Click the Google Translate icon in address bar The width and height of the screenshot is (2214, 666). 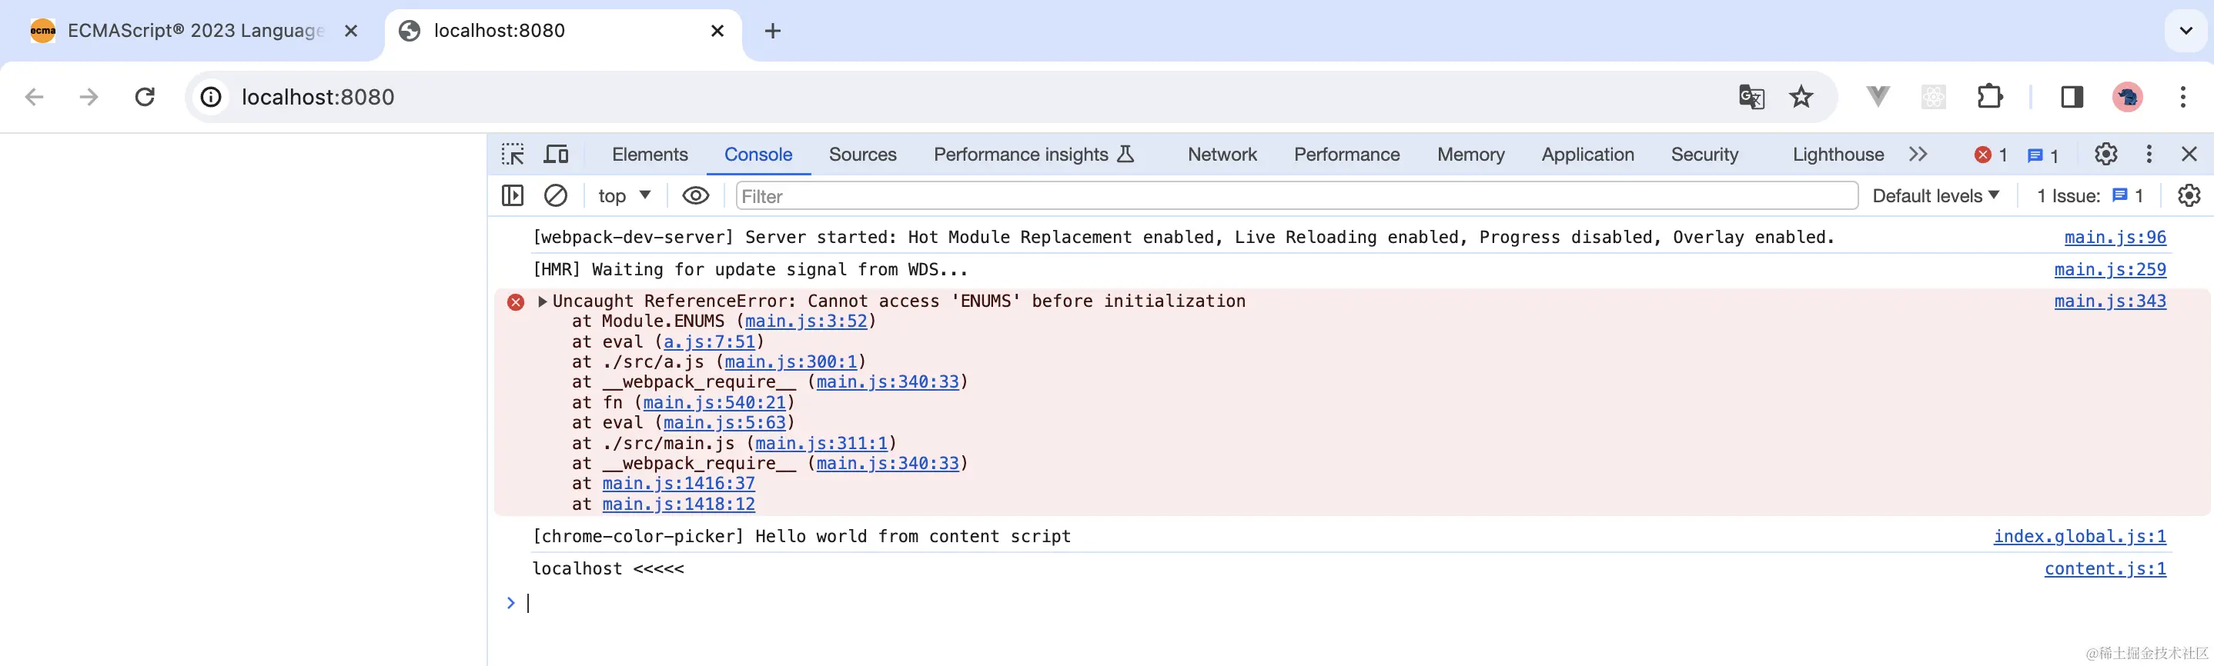(1751, 97)
